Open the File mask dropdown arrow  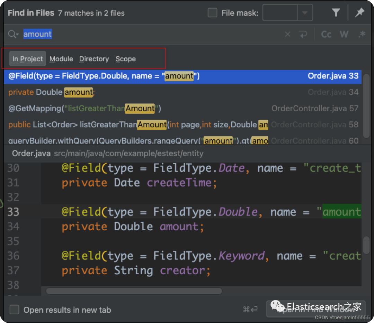coord(305,13)
